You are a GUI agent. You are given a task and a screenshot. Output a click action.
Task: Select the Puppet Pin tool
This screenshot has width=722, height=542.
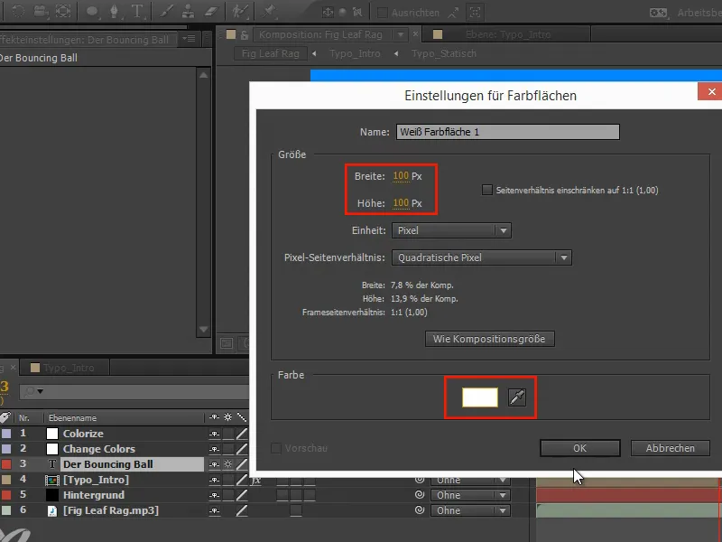click(x=269, y=11)
